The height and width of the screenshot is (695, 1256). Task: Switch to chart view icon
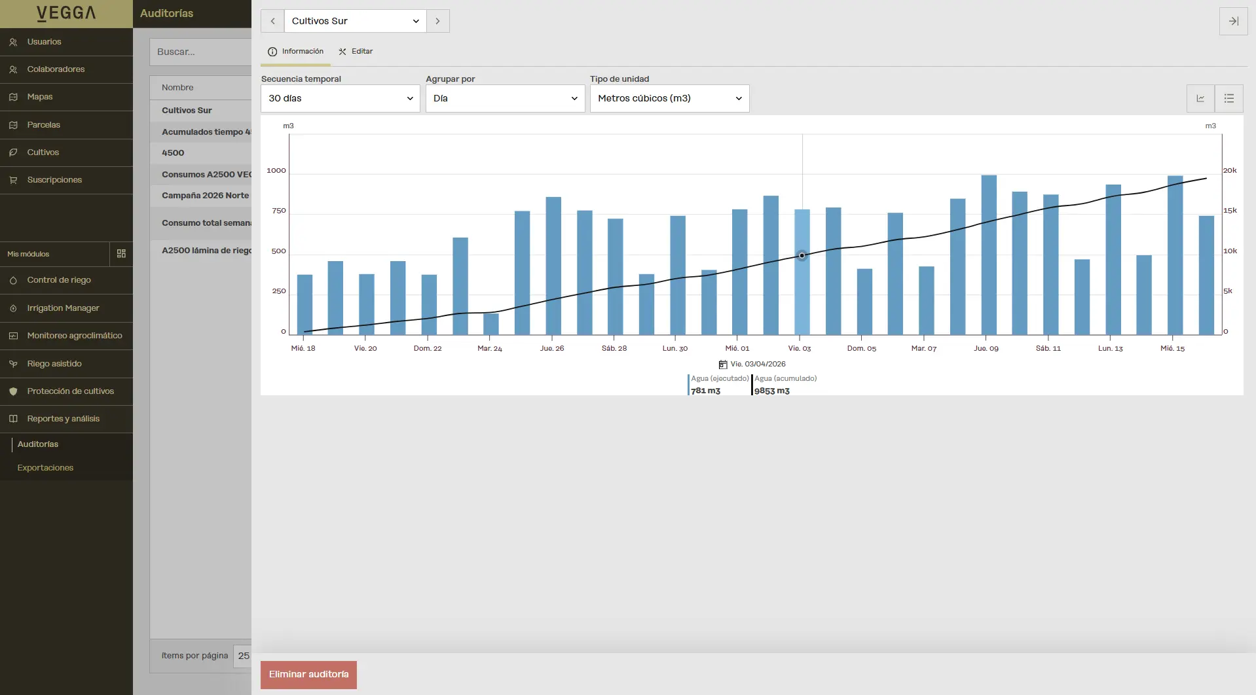[1200, 98]
